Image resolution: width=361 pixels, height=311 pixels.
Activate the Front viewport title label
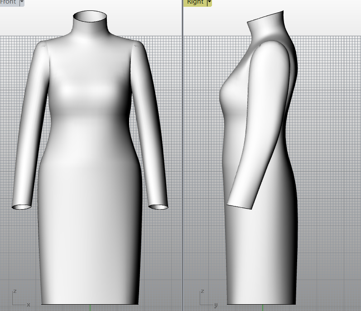[x=9, y=2]
